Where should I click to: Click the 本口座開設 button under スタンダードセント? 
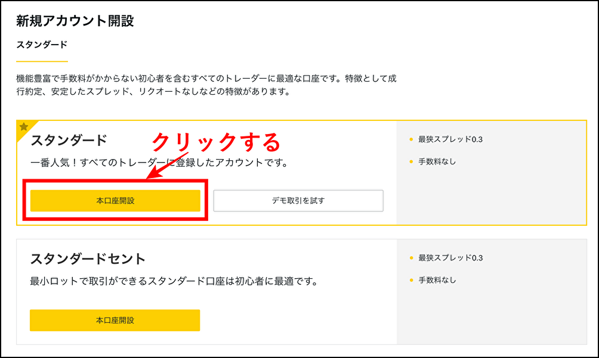114,320
